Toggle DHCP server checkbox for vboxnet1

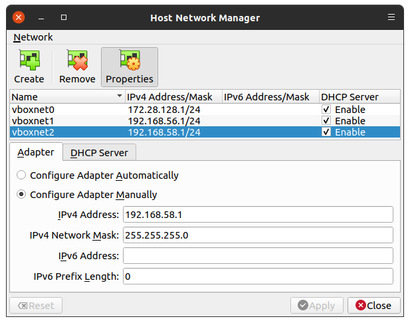(326, 121)
